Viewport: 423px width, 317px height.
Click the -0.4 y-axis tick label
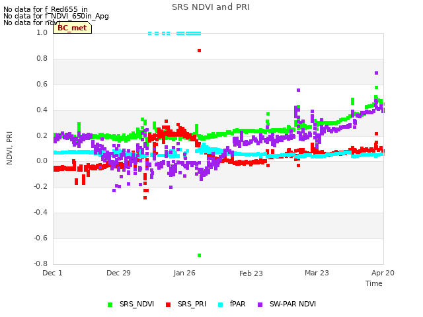40,212
